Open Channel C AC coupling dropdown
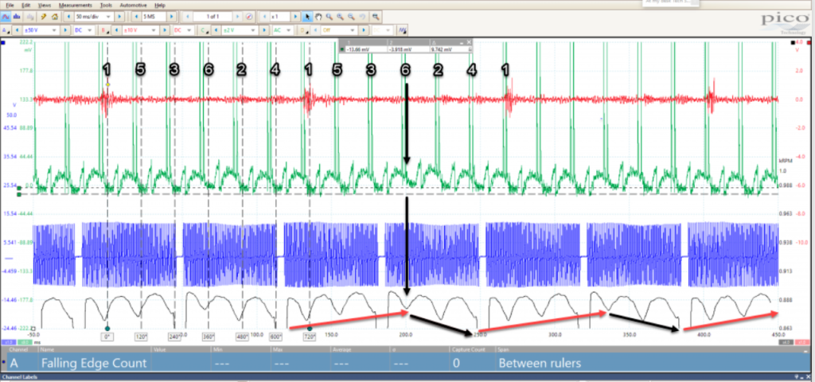Viewport: 815px width, 382px height. point(288,30)
